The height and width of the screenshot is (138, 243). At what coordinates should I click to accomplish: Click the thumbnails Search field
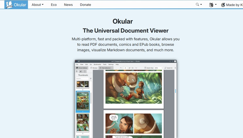pyautogui.click(x=82, y=79)
